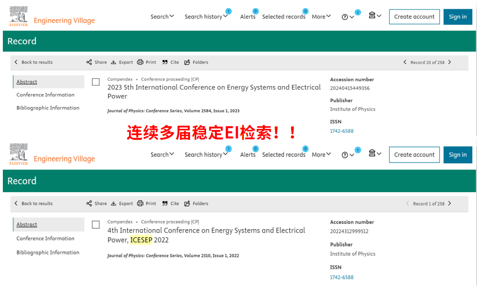
Task: Expand the Search history dropdown in the top header
Action: (206, 17)
